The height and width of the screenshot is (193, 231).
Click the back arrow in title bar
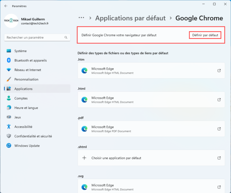click(x=6, y=6)
